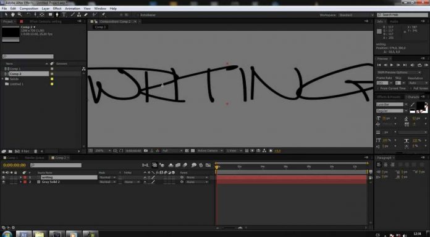Mute audio in the Preview panel
Viewport: 430px width, 237px height.
click(413, 65)
